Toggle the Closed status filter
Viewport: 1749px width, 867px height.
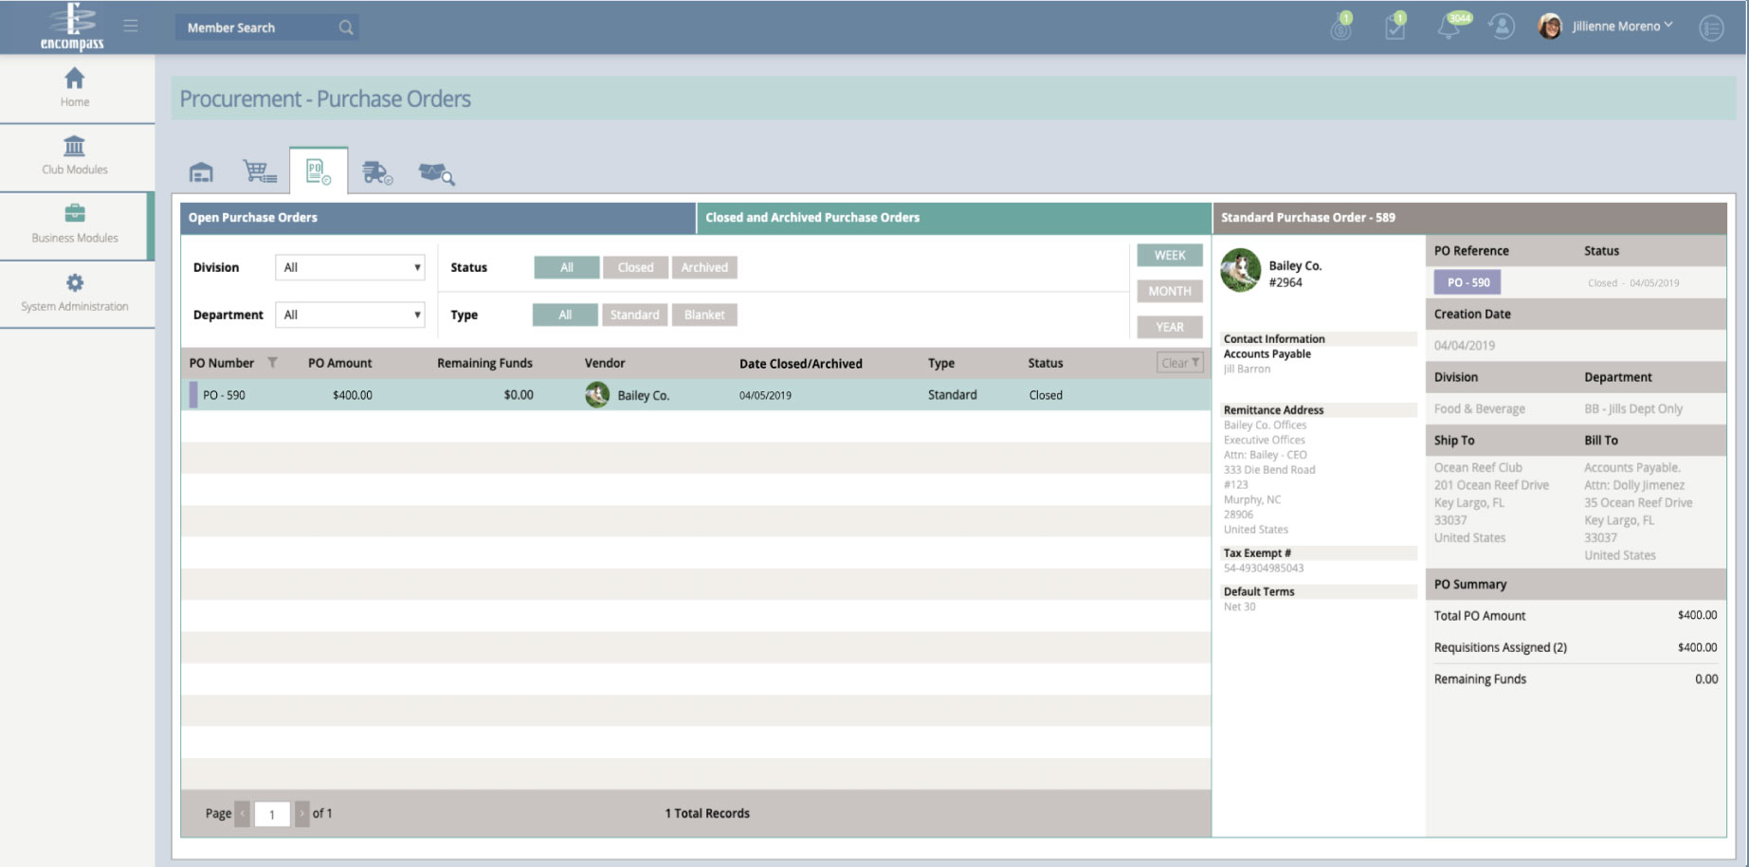click(x=635, y=267)
